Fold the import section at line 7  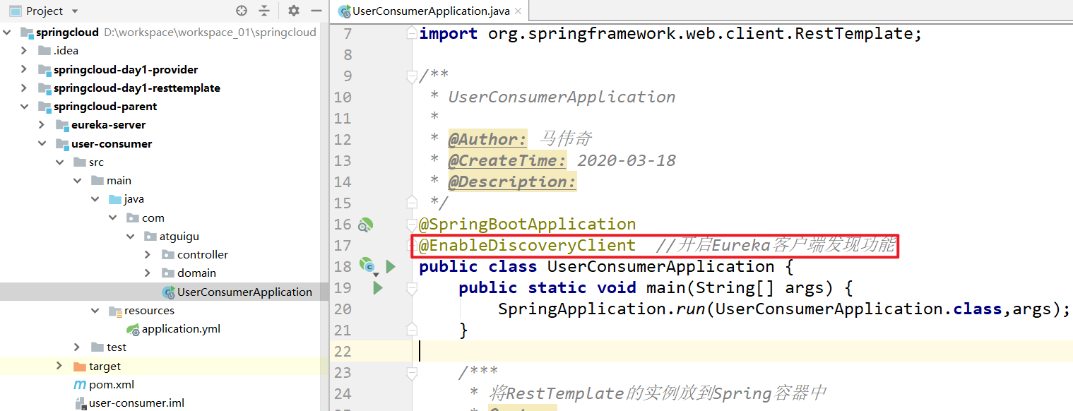(x=412, y=34)
